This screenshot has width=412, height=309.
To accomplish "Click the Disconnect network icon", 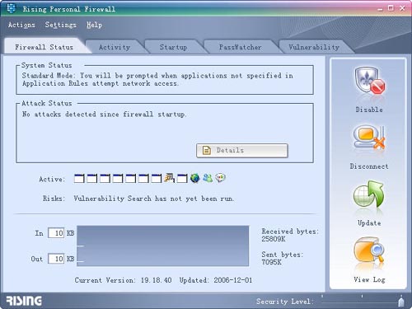I will pos(369,138).
